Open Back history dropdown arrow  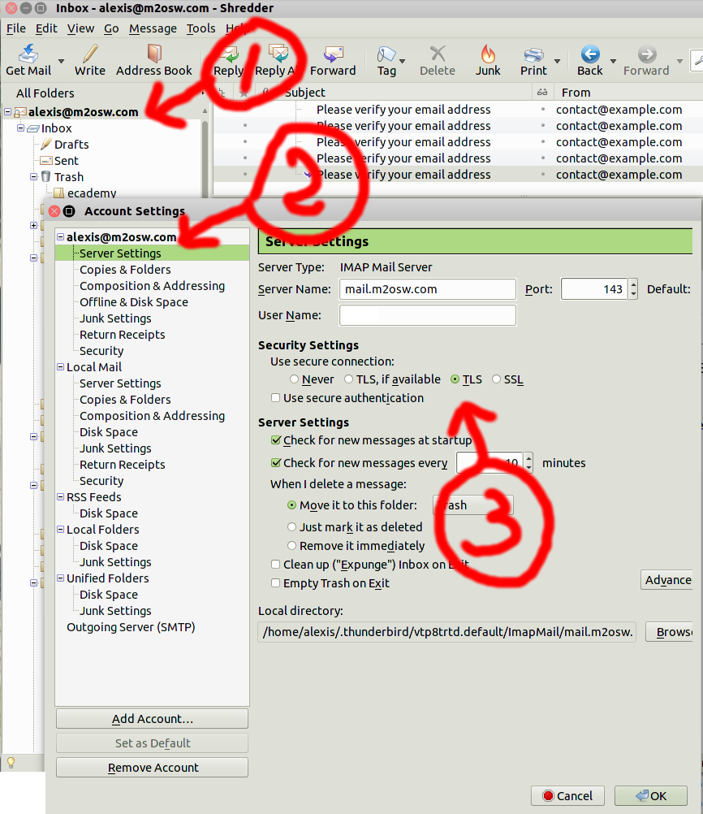pyautogui.click(x=613, y=61)
